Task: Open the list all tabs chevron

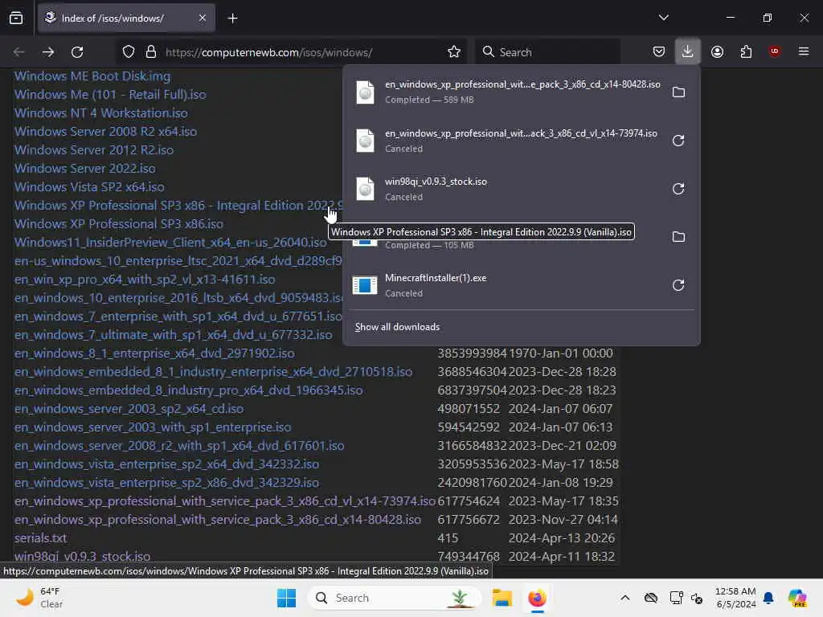Action: [663, 18]
